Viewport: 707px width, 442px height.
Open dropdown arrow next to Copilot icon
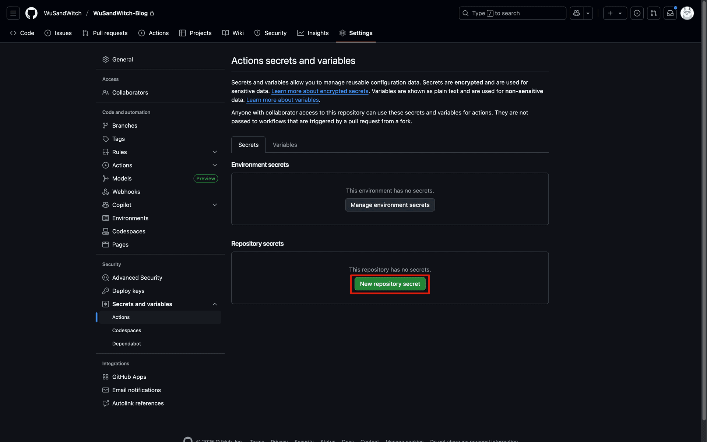(588, 13)
